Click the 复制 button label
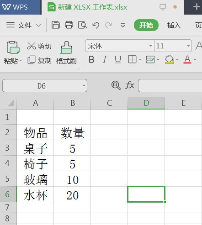This screenshot has height=225, width=202. point(45,60)
